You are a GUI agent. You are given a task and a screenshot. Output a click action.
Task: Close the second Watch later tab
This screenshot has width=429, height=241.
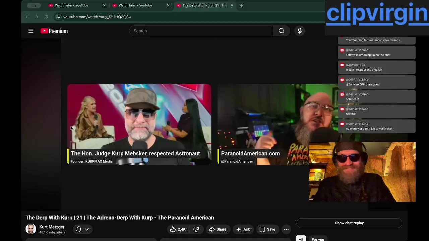(x=168, y=5)
